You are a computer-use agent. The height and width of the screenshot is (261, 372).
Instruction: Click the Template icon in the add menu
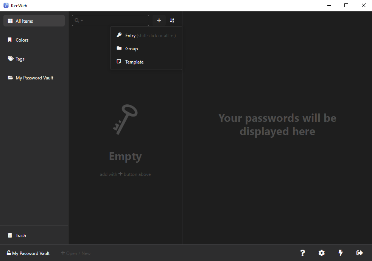tap(119, 62)
